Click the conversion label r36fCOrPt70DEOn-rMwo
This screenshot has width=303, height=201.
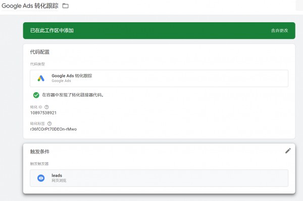pyautogui.click(x=54, y=129)
